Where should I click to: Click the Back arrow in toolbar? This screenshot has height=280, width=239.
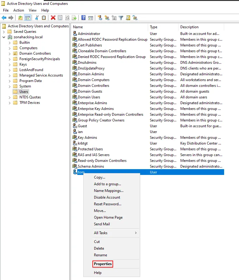4,18
